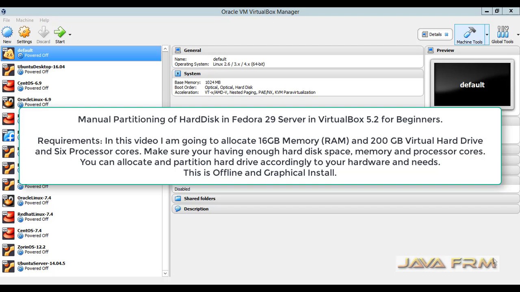Select UbuntuDesktop-16.04 virtual machine

(81, 69)
